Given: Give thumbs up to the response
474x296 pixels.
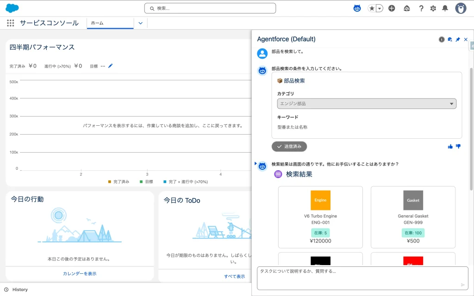Looking at the screenshot, I should pos(450,146).
